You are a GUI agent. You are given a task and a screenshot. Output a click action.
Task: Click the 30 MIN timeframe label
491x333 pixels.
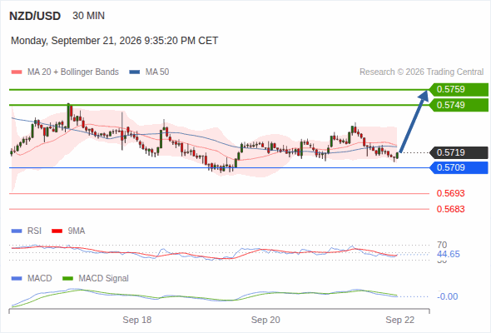tap(88, 16)
